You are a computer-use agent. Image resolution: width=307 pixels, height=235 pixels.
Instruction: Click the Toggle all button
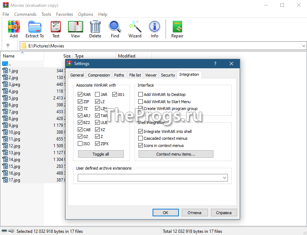click(x=101, y=154)
